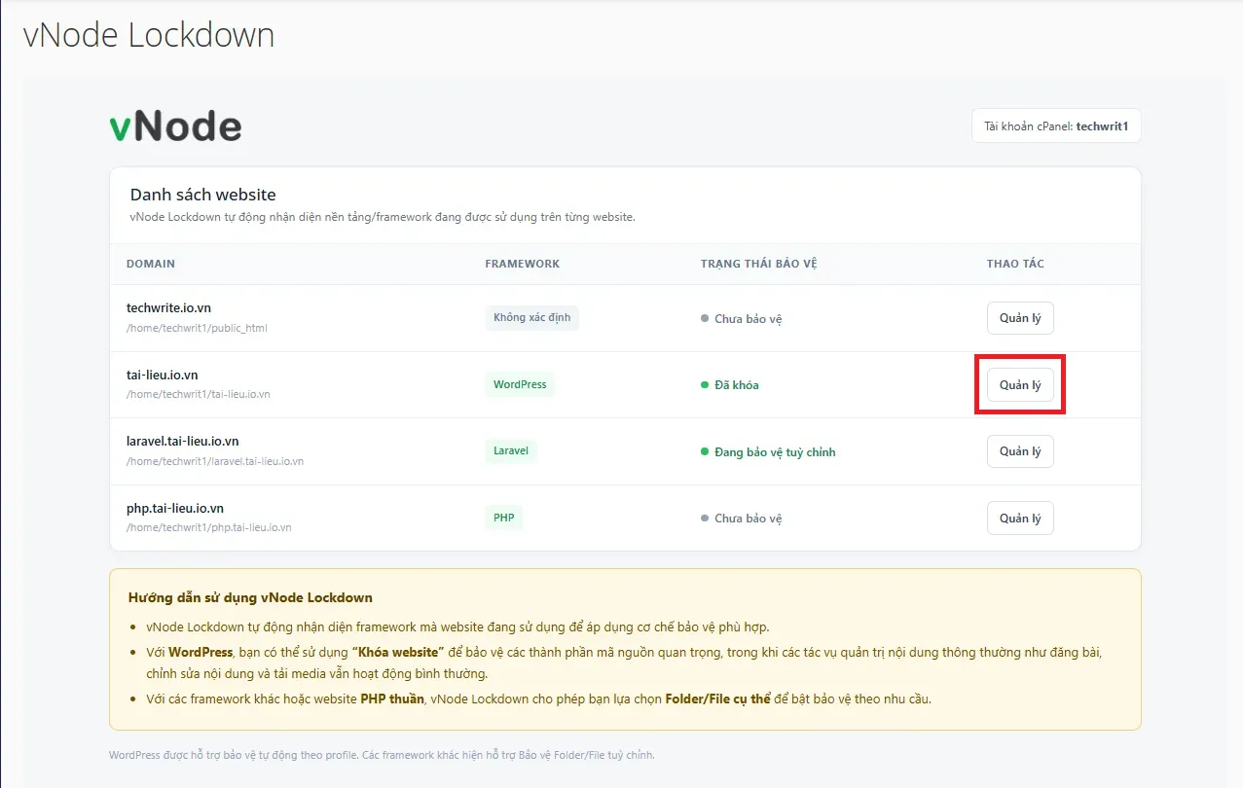
Task: Click the path /home/techwrit1/tai-lieu.io.vn
Action: coord(199,395)
